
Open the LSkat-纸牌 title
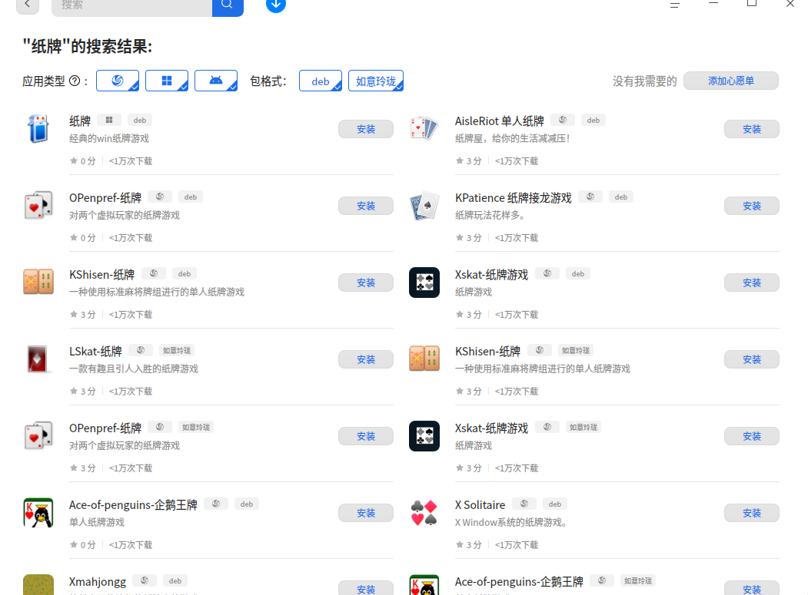pos(95,352)
